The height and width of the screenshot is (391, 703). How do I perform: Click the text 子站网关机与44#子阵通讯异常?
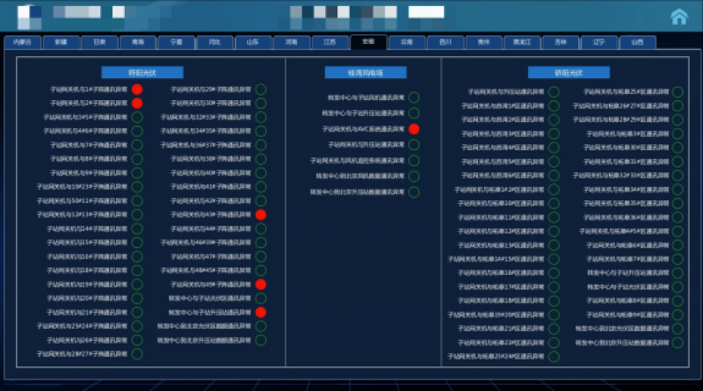(x=211, y=228)
